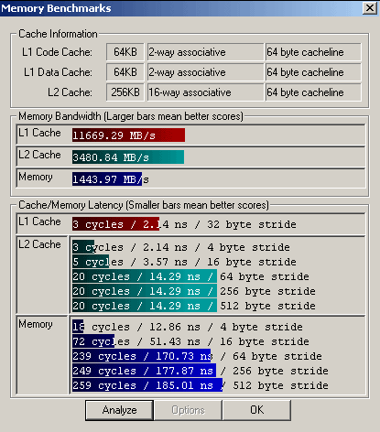Viewport: 380px width, 432px height.
Task: Click L2 latency 64 byte stride row
Action: [190, 276]
